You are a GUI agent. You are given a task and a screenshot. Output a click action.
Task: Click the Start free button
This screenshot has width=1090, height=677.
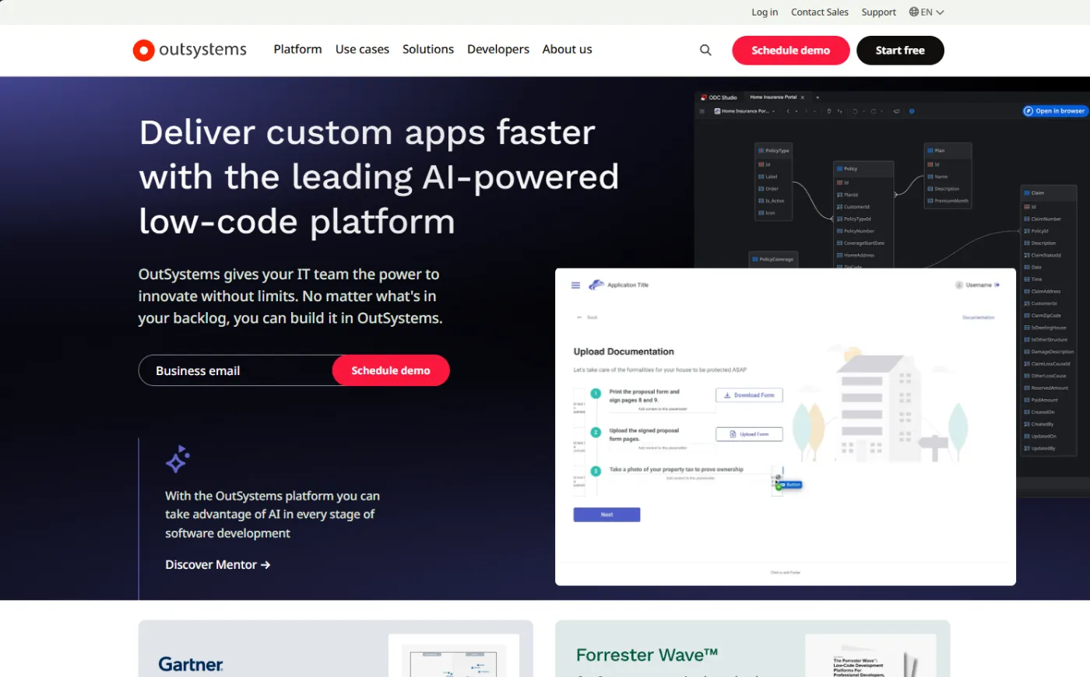pos(900,51)
